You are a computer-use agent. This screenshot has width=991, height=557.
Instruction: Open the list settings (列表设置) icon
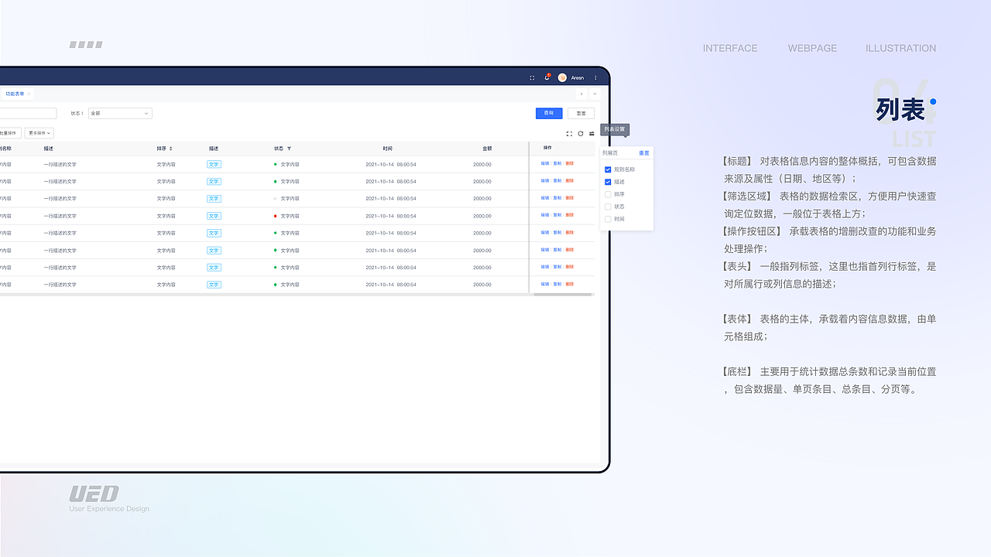(592, 133)
